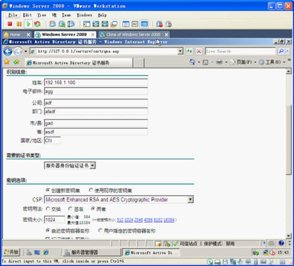Click the VMware record movie icon
The width and height of the screenshot is (294, 266).
tap(159, 24)
